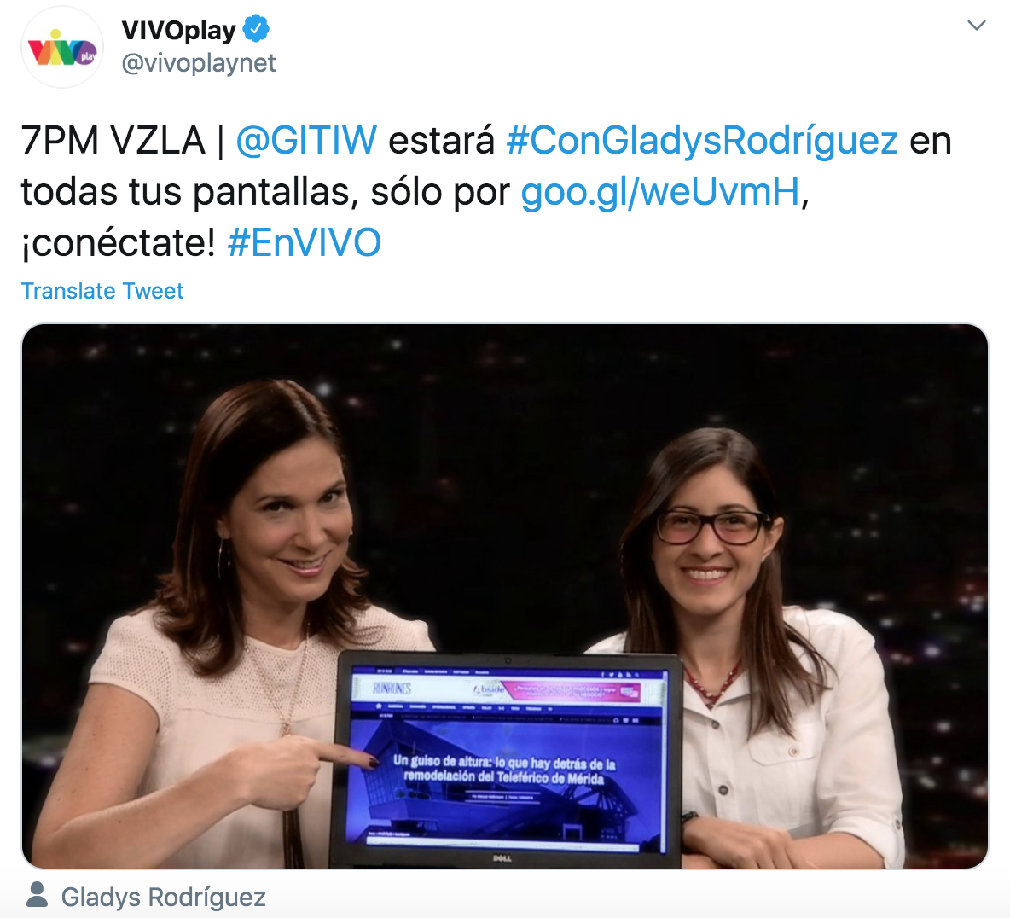The image size is (1010, 918).
Task: Click the verified badge next to VIVOplay
Action: (257, 30)
